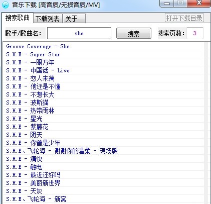This screenshot has height=204, width=211.
Task: Select S.H.E - Super Star row
Action: [104, 54]
